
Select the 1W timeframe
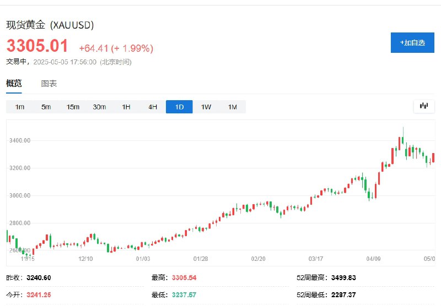[206, 107]
